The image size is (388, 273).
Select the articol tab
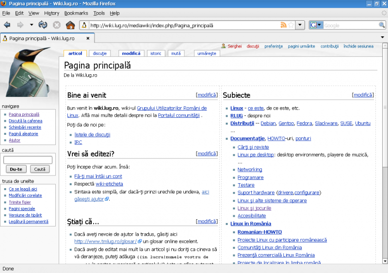[x=75, y=53]
